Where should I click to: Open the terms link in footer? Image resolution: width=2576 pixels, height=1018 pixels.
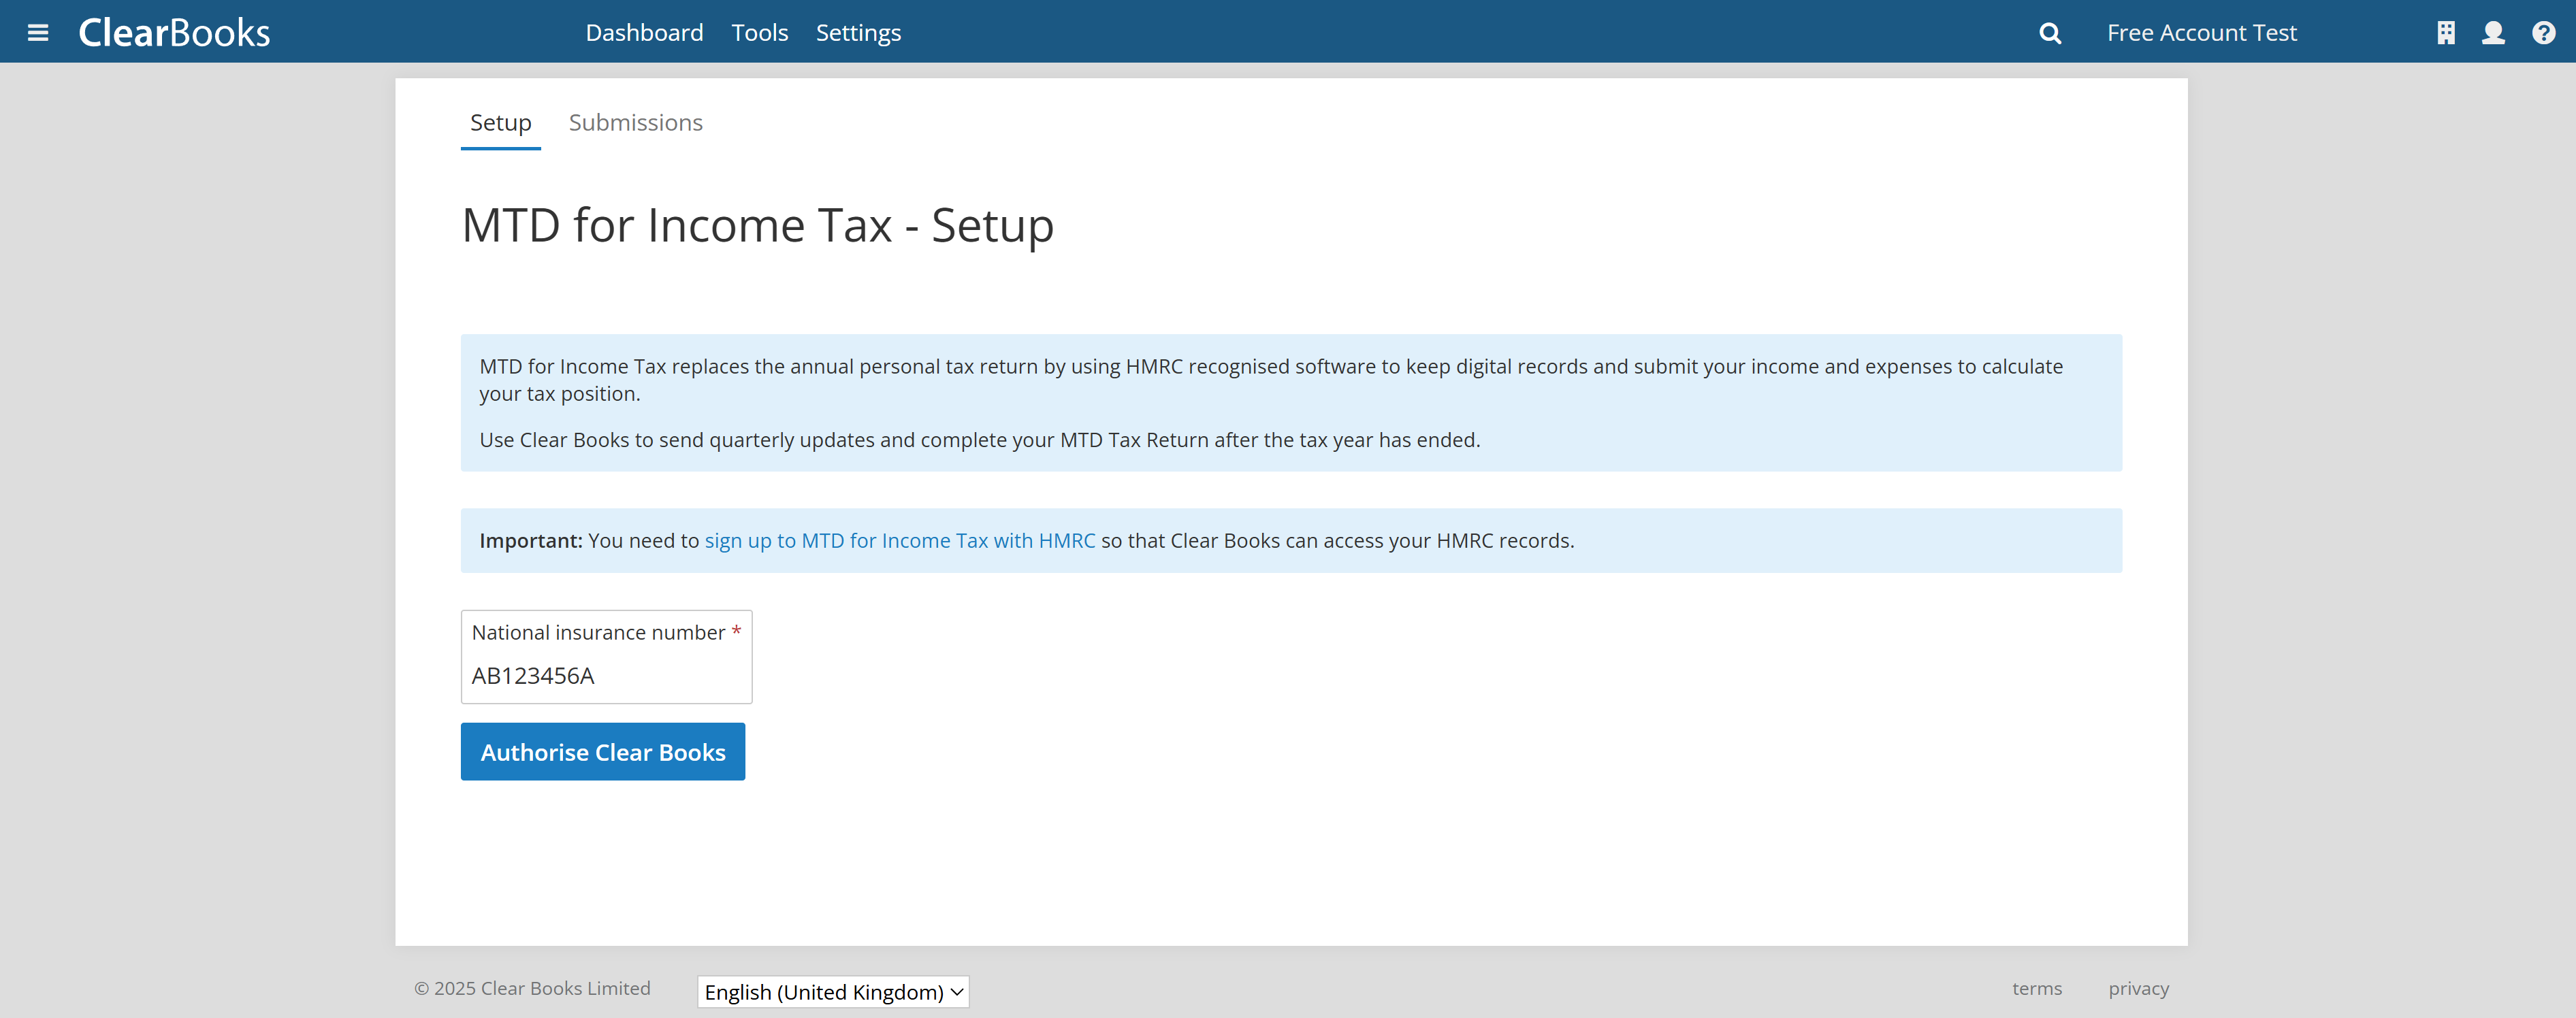[x=2037, y=988]
